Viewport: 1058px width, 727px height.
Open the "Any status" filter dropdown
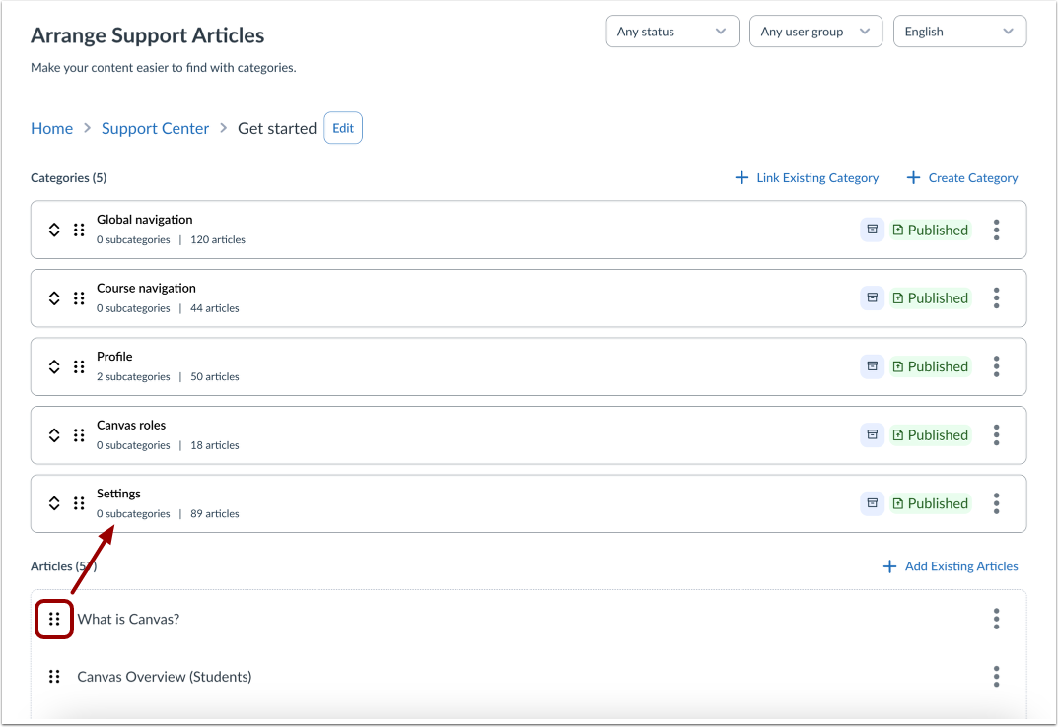point(671,31)
